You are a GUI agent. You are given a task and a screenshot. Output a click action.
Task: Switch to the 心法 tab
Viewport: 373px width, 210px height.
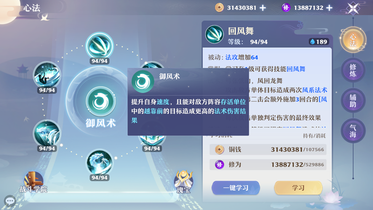(x=353, y=40)
